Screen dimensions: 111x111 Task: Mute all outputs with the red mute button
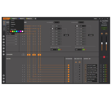(104, 57)
